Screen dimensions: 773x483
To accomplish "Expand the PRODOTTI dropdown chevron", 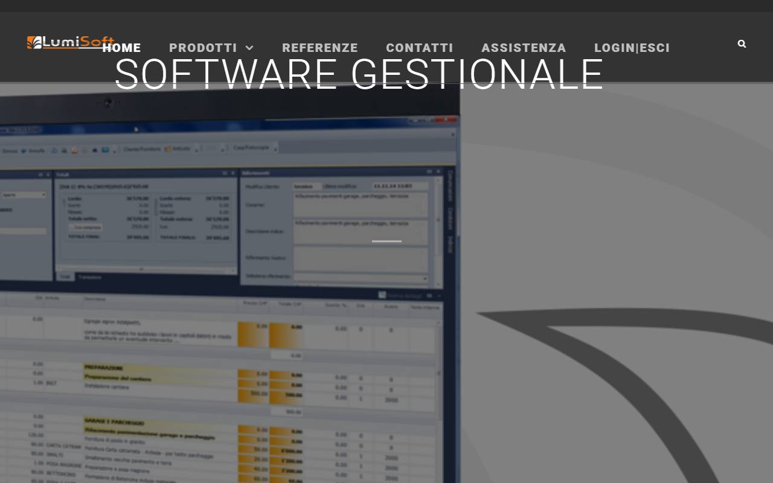I will tap(249, 48).
